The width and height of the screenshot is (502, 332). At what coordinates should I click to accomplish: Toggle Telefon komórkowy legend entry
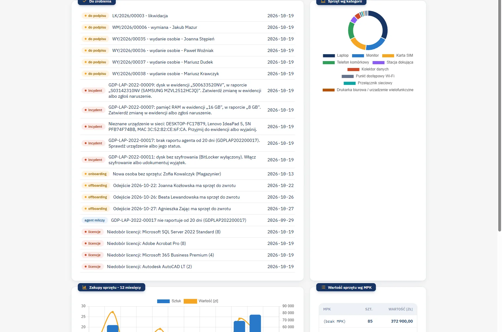[346, 62]
